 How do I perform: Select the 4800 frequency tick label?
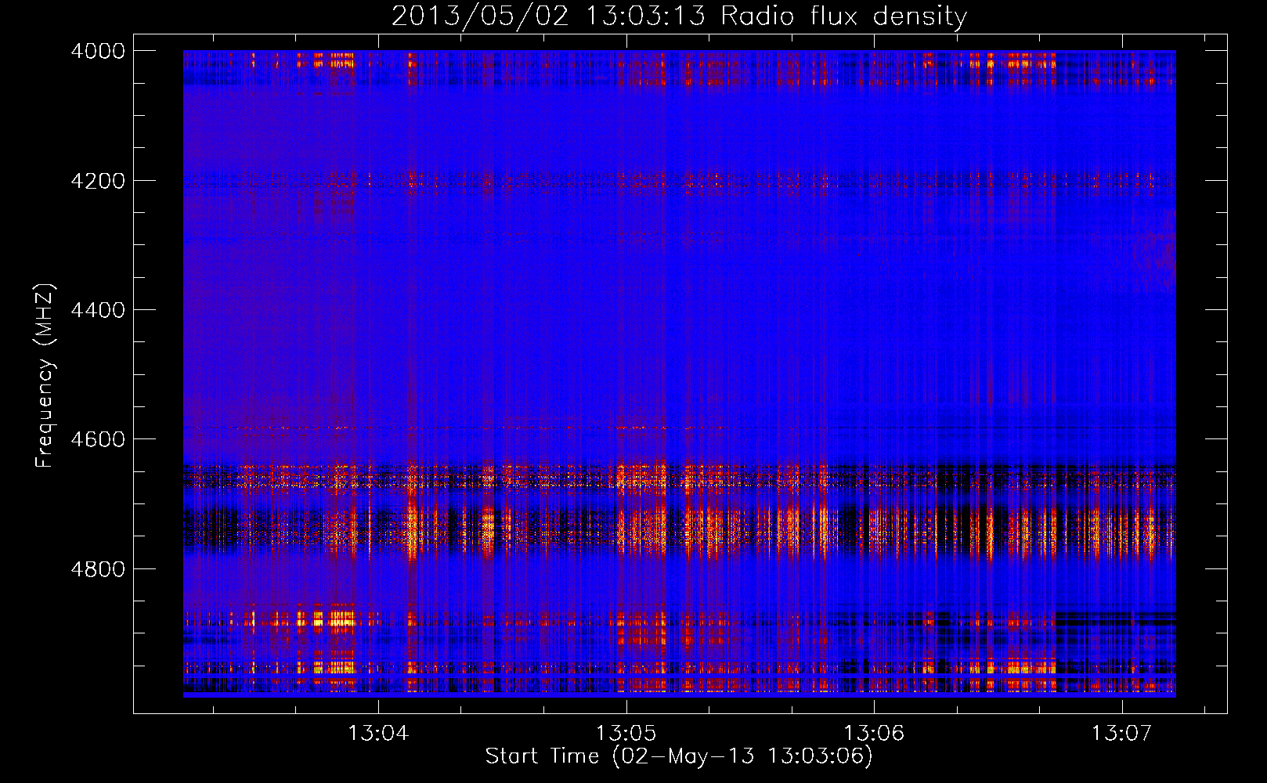[x=98, y=569]
